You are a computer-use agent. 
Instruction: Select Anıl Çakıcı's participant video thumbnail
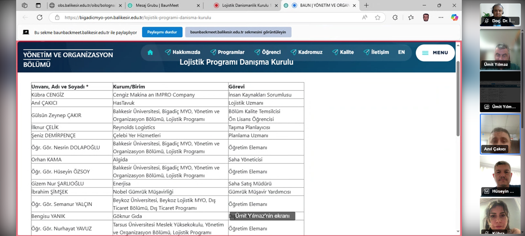click(500, 134)
